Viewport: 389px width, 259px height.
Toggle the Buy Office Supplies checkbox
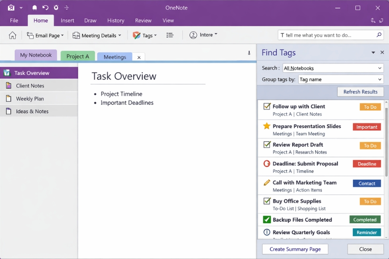pyautogui.click(x=267, y=201)
